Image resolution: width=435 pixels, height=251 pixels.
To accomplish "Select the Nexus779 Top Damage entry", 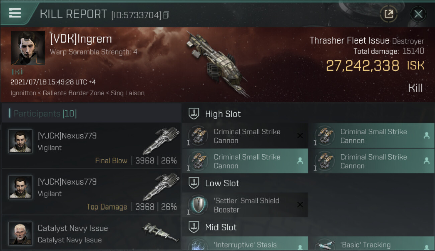I will click(x=91, y=192).
